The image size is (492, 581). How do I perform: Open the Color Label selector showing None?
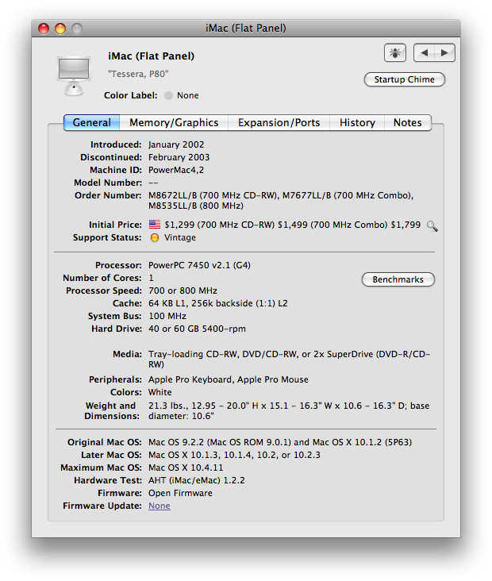(x=182, y=95)
